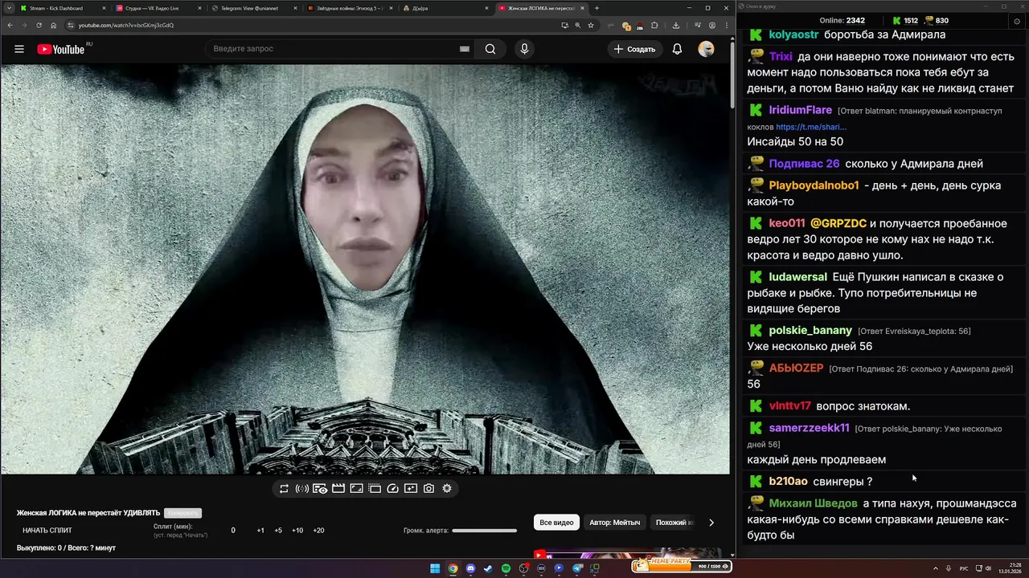Go to the browser home page

pyautogui.click(x=54, y=25)
